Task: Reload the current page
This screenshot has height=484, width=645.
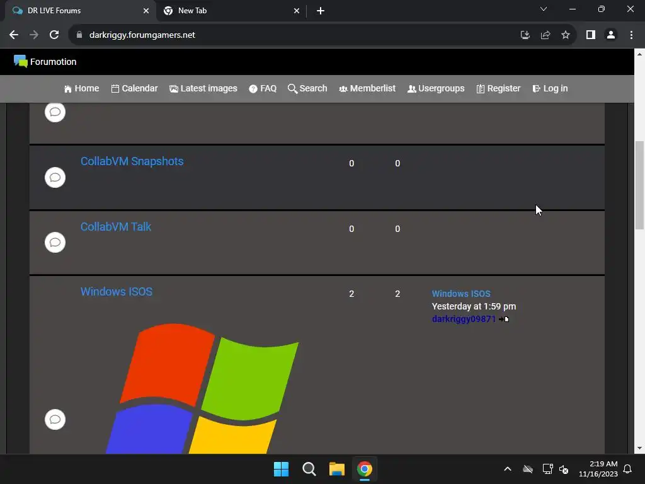Action: pyautogui.click(x=54, y=35)
